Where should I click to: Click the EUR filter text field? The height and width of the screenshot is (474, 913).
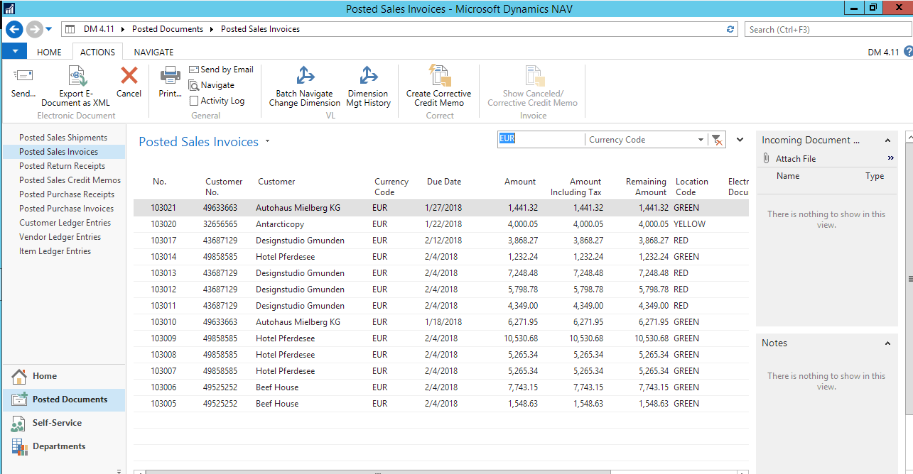click(541, 140)
